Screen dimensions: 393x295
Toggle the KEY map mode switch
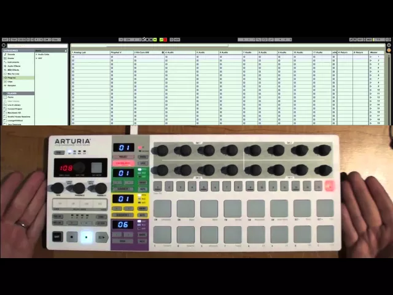pos(360,39)
